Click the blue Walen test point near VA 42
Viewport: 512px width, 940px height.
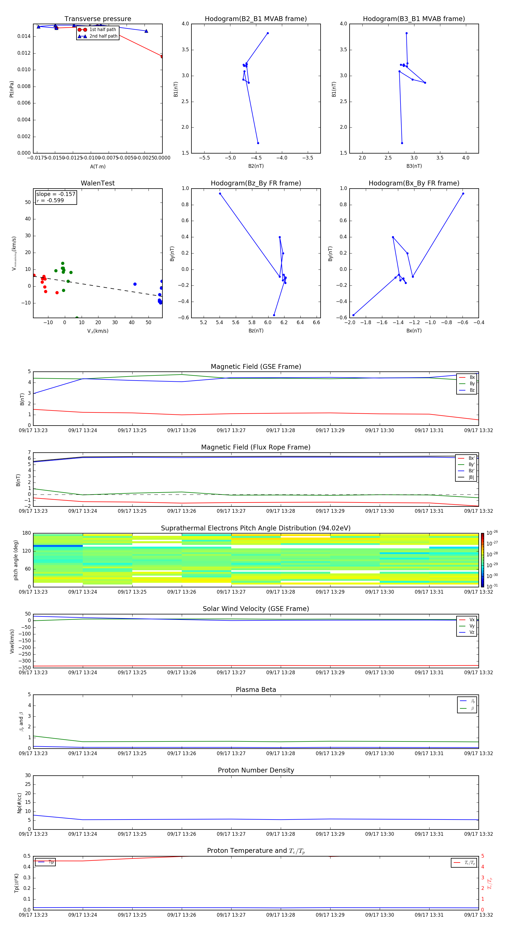[135, 284]
